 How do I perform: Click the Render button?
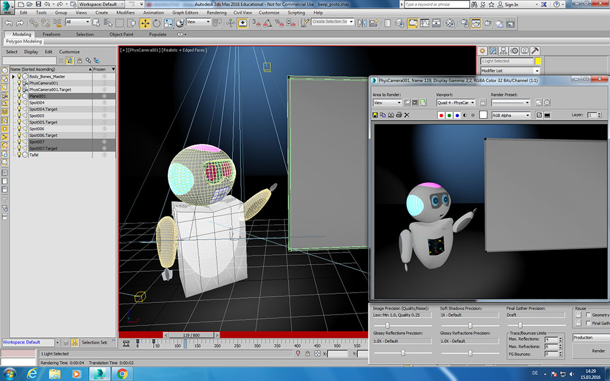pos(598,351)
